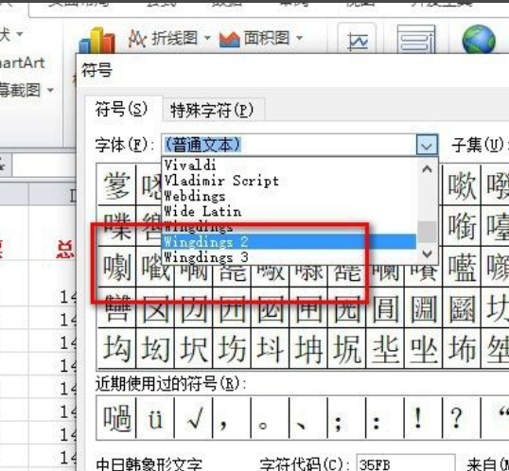The height and width of the screenshot is (471, 509).
Task: Select the 坐 character in symbol grid
Action: [423, 348]
